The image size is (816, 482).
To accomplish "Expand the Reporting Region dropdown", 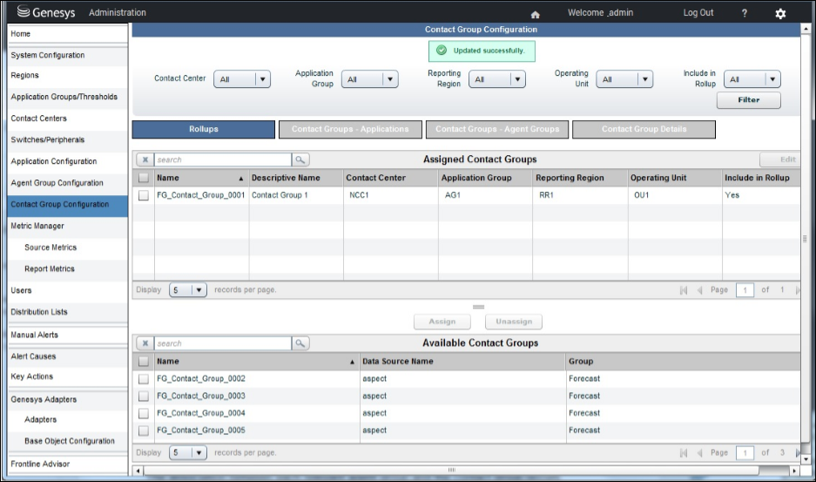I will pyautogui.click(x=497, y=79).
